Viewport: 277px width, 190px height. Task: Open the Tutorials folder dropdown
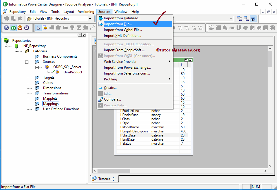click(x=90, y=18)
